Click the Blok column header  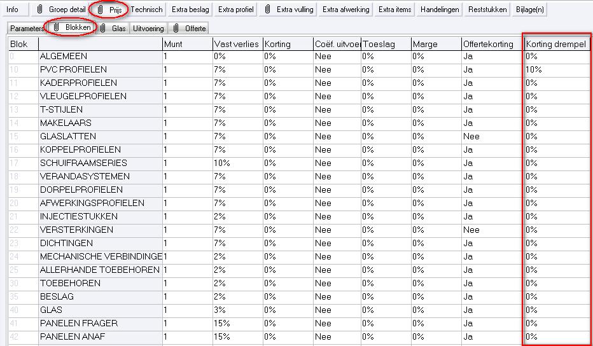pos(23,45)
